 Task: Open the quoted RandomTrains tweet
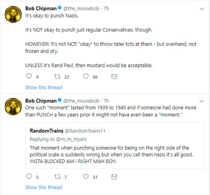point(115,146)
